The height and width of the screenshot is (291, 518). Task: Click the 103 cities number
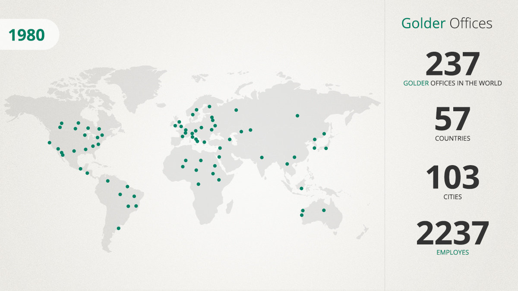click(x=452, y=177)
